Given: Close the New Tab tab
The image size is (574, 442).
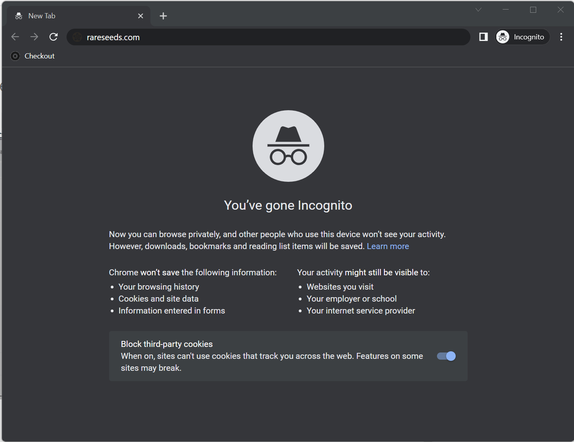Looking at the screenshot, I should [x=141, y=16].
